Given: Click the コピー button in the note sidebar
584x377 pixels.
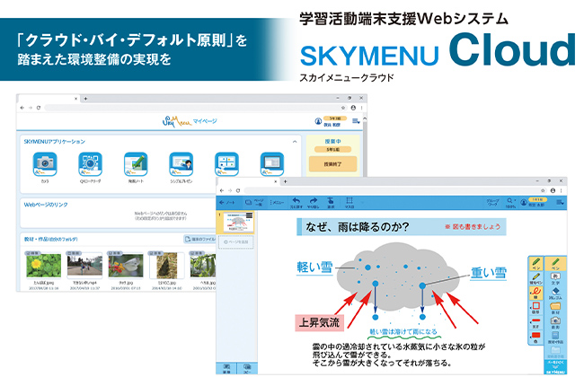Looking at the screenshot, I should pyautogui.click(x=246, y=368).
